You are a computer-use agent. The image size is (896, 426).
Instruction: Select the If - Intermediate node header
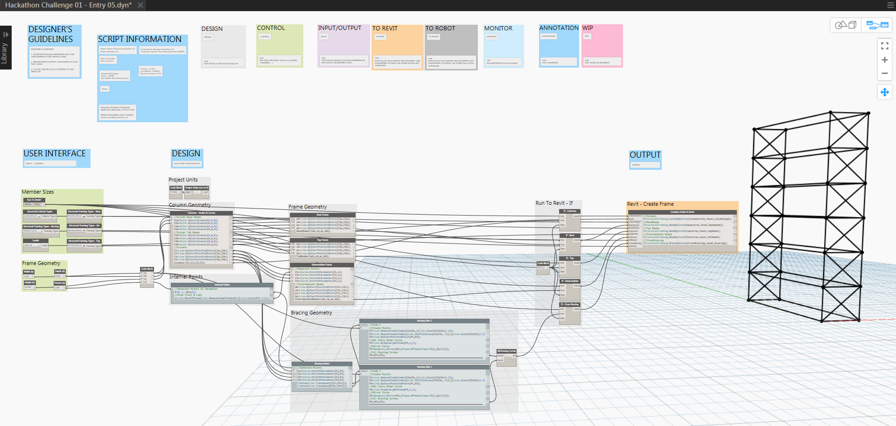click(570, 281)
